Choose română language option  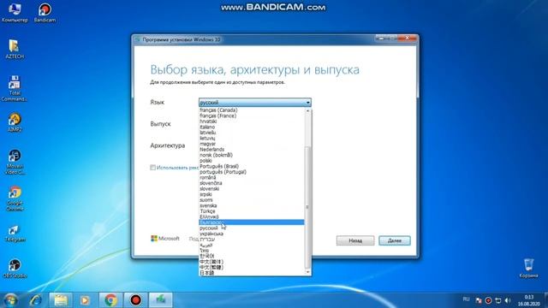tap(252, 177)
